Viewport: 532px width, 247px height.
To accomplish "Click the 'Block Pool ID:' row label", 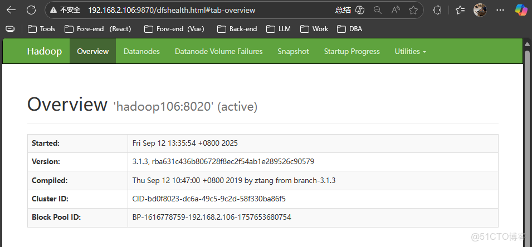I will (x=56, y=217).
